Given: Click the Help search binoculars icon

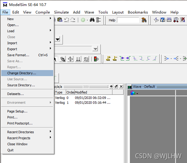Looking at the screenshot, I should (144, 20).
